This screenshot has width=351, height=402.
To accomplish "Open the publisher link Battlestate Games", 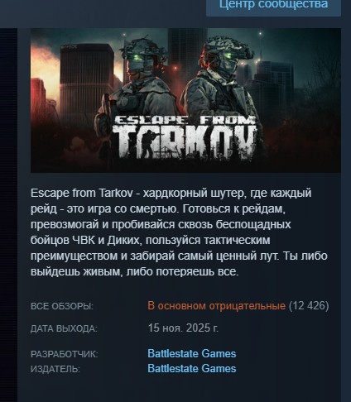I will pos(192,369).
